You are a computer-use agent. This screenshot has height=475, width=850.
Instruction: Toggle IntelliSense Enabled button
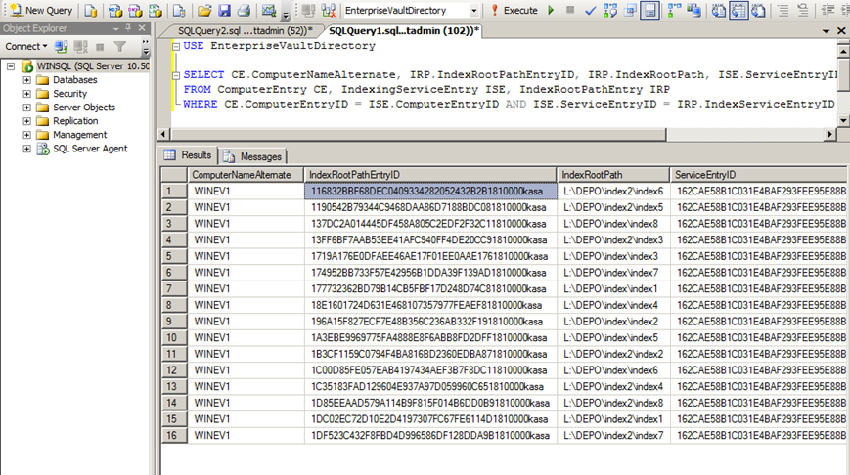click(x=649, y=10)
